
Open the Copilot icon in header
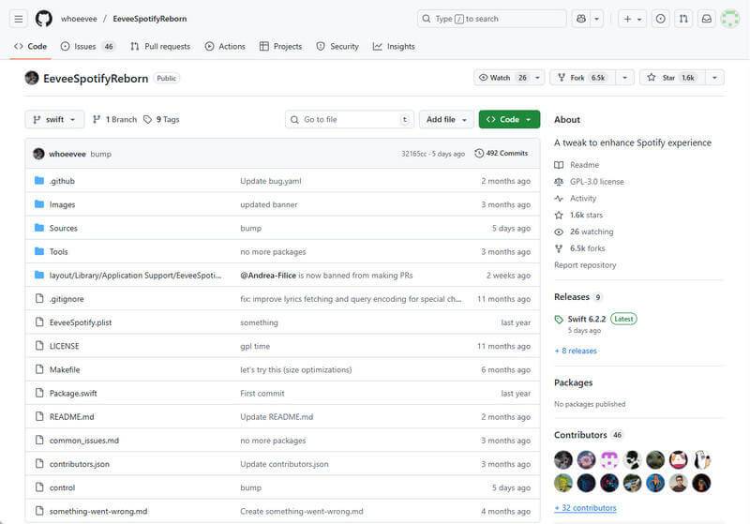[581, 19]
